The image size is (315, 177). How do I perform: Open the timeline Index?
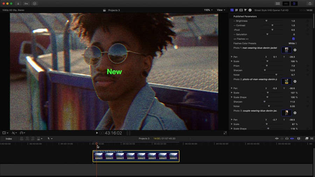point(9,139)
